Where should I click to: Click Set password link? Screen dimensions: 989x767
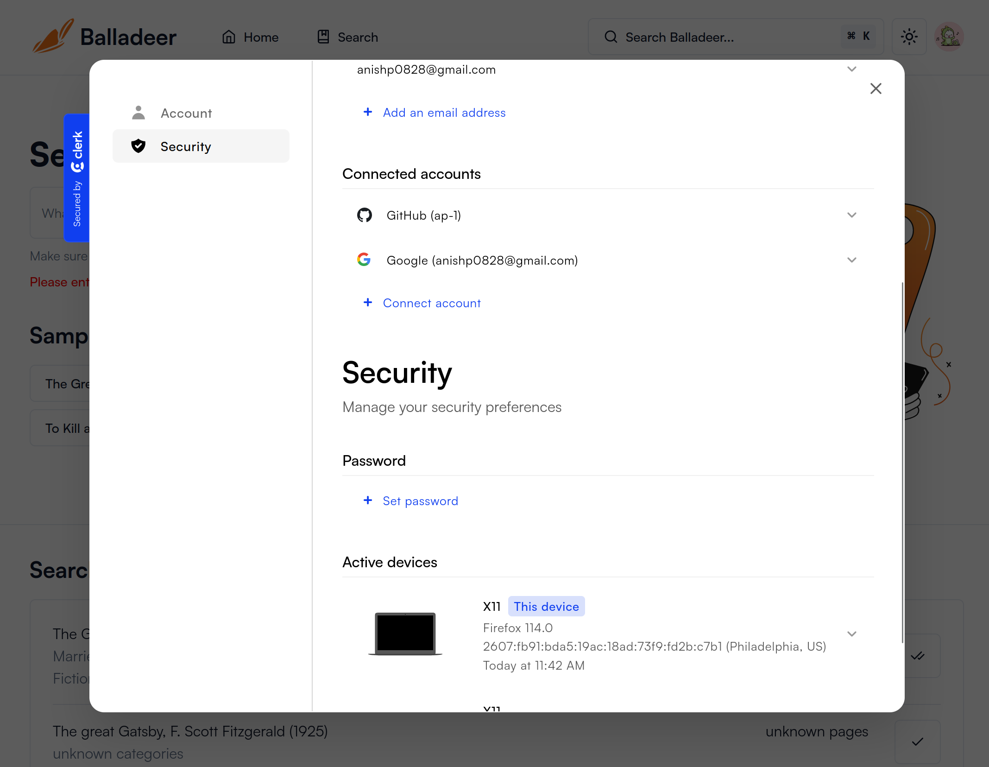(420, 501)
